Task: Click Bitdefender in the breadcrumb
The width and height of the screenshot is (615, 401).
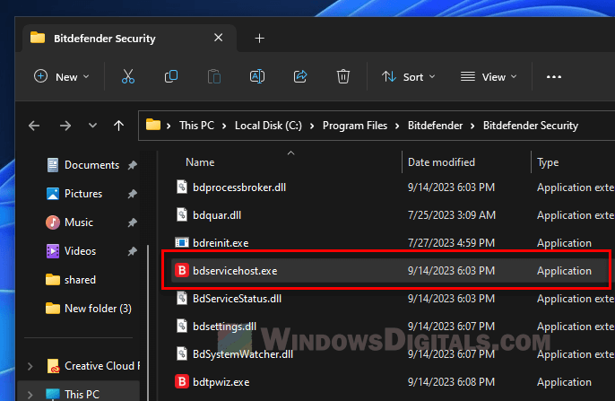Action: [436, 126]
